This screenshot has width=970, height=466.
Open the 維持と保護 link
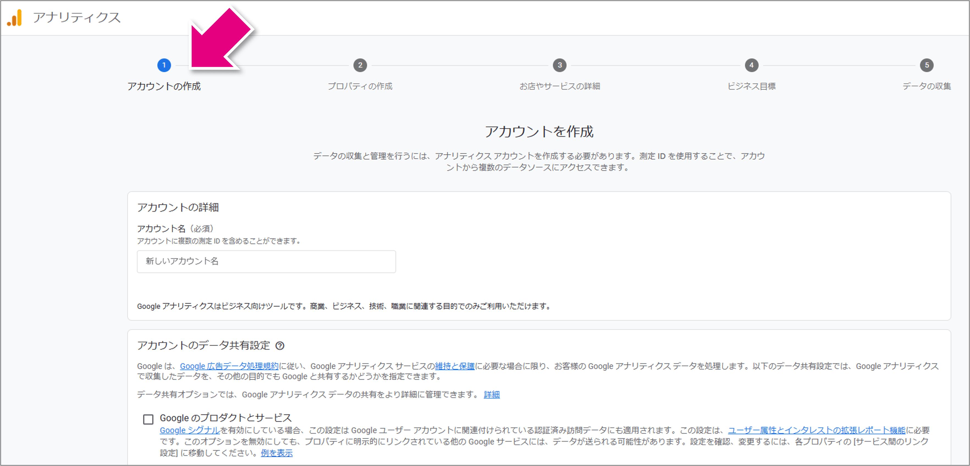tap(455, 366)
